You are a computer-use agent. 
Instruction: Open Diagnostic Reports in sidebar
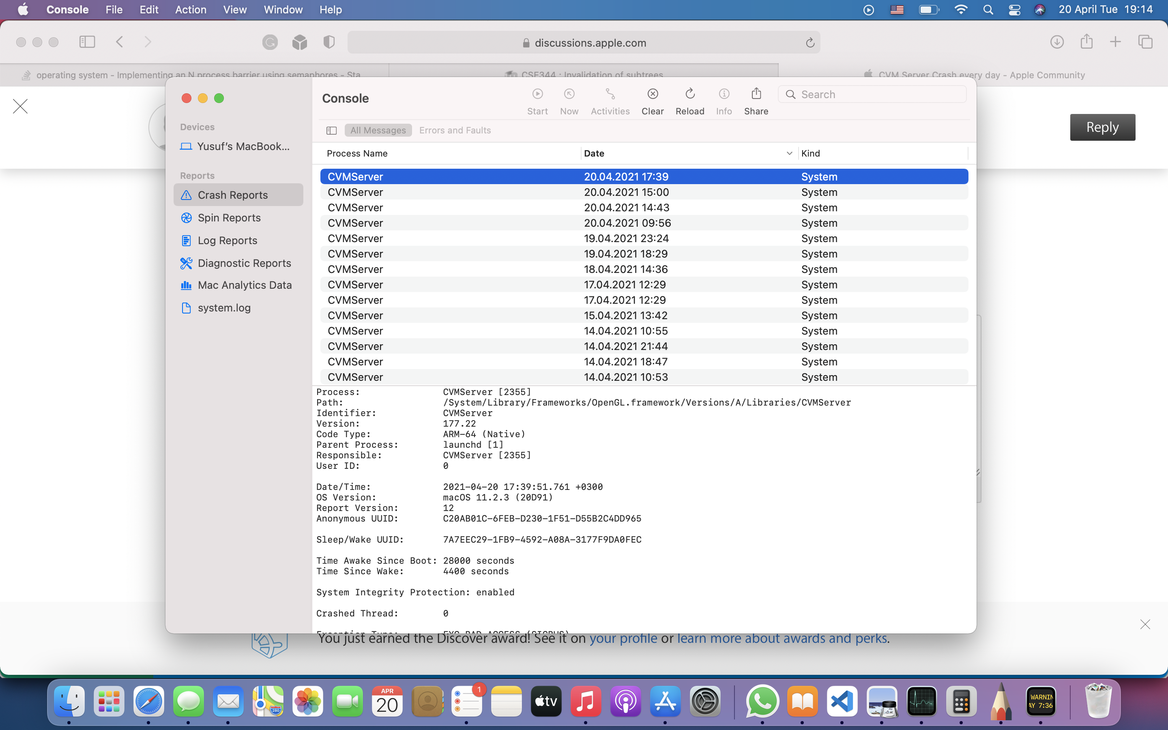[244, 263]
